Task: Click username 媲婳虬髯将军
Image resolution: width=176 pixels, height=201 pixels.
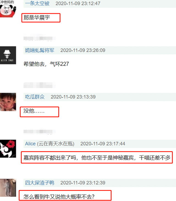Action: (40, 50)
